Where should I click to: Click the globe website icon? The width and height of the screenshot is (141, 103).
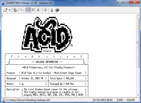coord(57,10)
